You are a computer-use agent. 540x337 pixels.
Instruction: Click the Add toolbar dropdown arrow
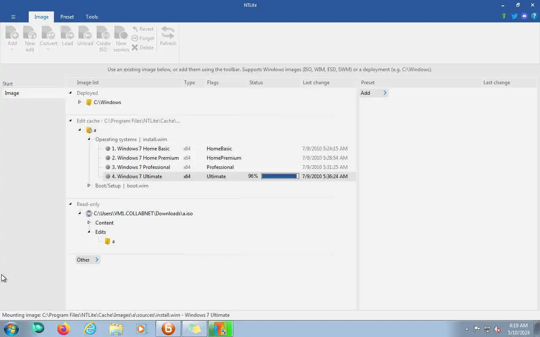(x=12, y=50)
